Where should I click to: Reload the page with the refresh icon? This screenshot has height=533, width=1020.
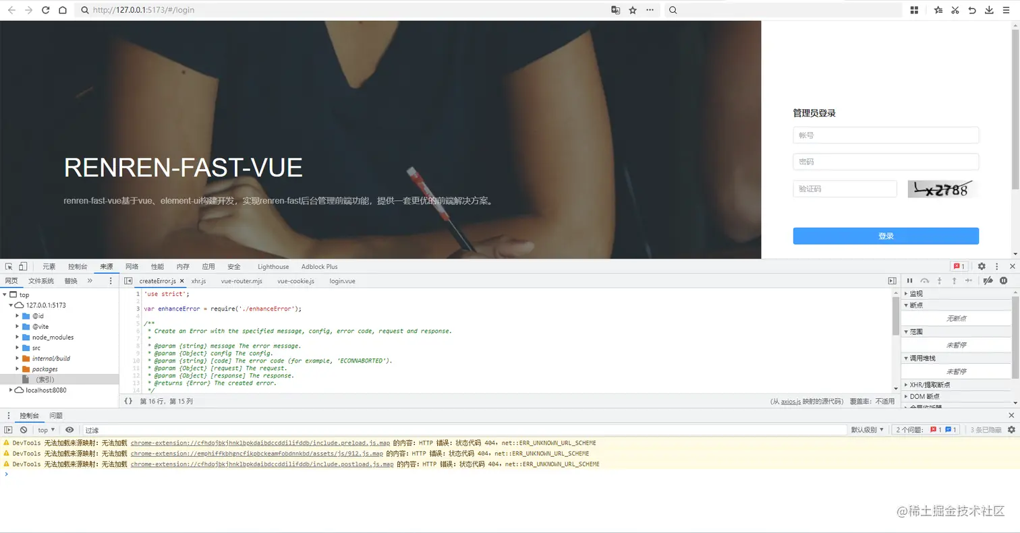46,10
